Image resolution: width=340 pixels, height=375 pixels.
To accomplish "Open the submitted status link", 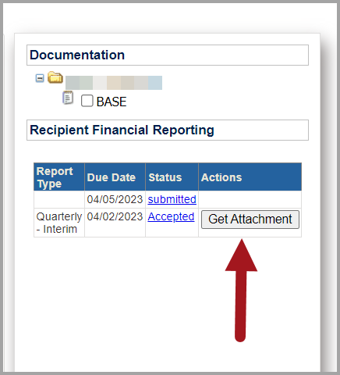I will pos(172,199).
